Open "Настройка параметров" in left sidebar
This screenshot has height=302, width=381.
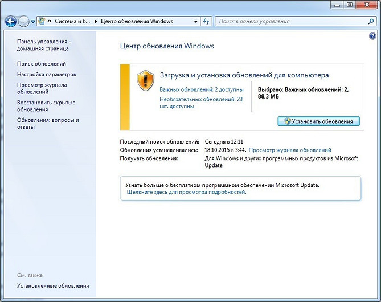pyautogui.click(x=46, y=75)
